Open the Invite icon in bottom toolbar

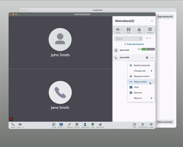[x=54, y=124]
